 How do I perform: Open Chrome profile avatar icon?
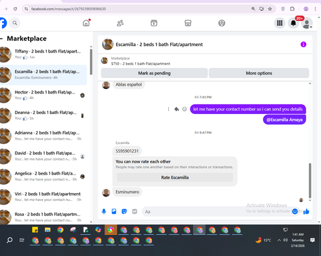tap(306, 9)
